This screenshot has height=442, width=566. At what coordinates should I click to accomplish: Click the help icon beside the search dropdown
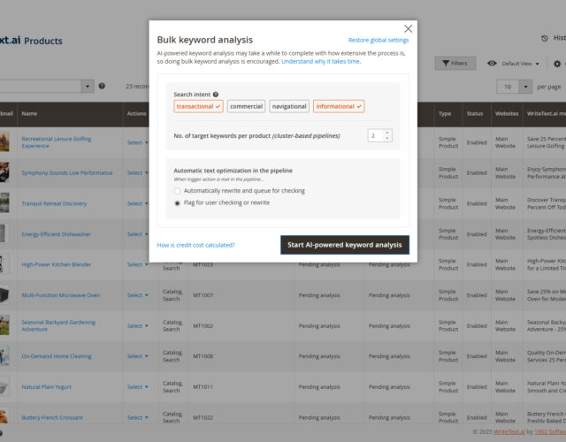pos(103,86)
